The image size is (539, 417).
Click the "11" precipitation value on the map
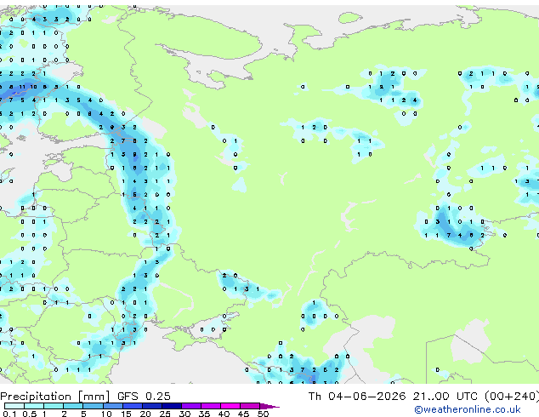(22, 87)
